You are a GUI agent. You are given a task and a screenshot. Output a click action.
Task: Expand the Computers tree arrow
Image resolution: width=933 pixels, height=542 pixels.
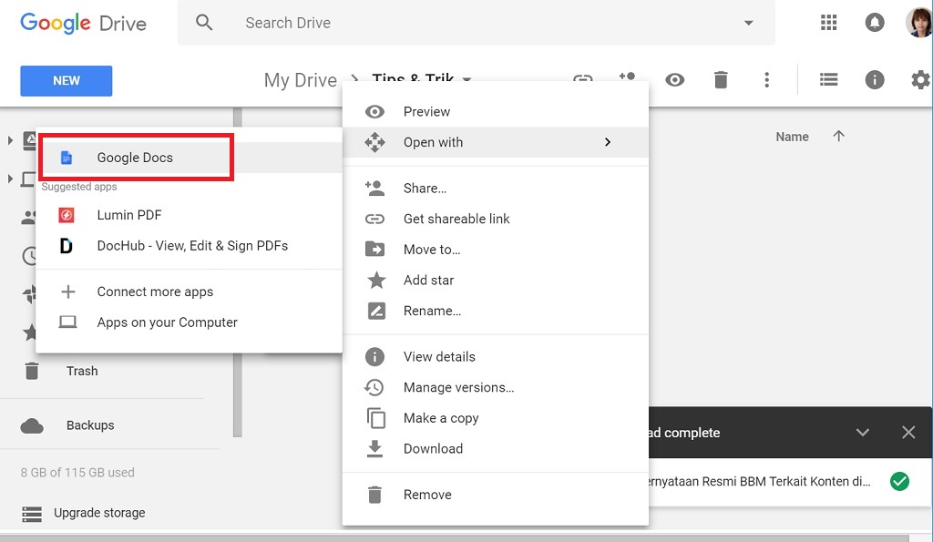9,179
